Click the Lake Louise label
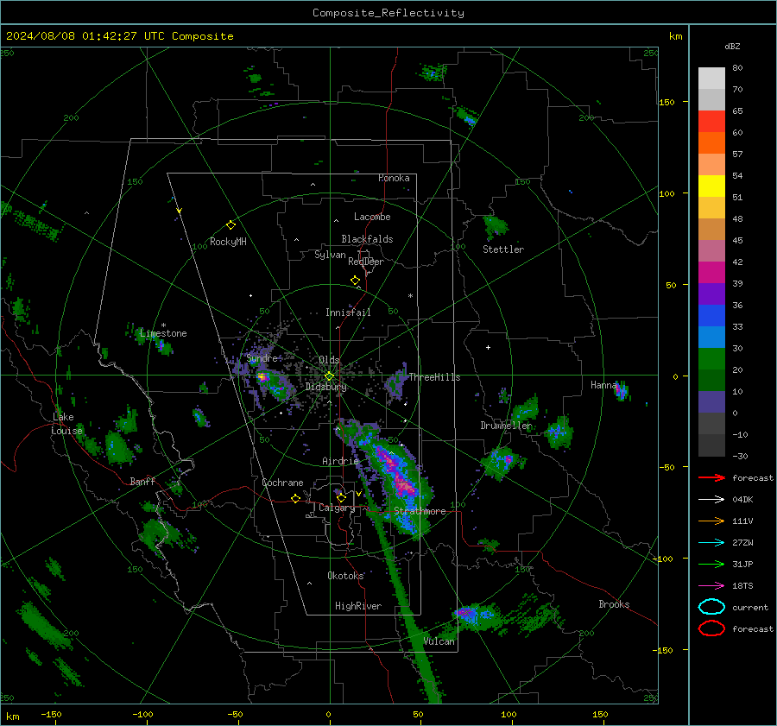This screenshot has height=726, width=777. tap(66, 424)
